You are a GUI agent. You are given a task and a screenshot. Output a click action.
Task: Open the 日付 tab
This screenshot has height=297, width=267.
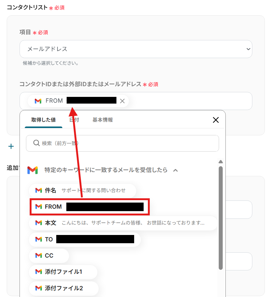coord(74,120)
